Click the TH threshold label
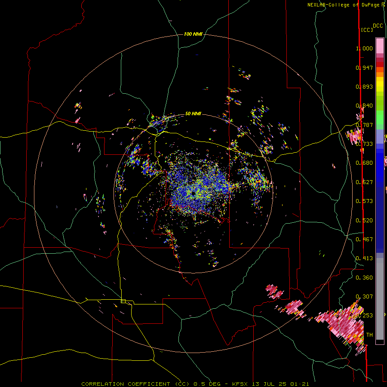Viewport: 387px width, 387px height. (x=369, y=335)
